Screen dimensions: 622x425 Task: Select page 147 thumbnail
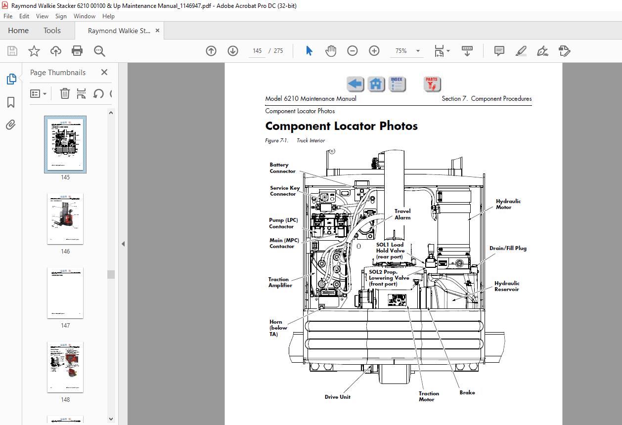tap(65, 293)
